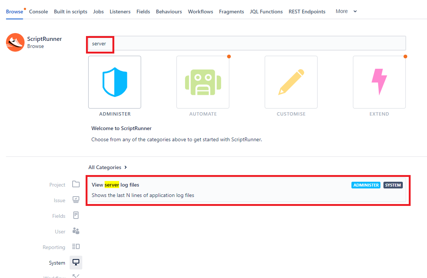Select the Fields document icon

tap(76, 215)
